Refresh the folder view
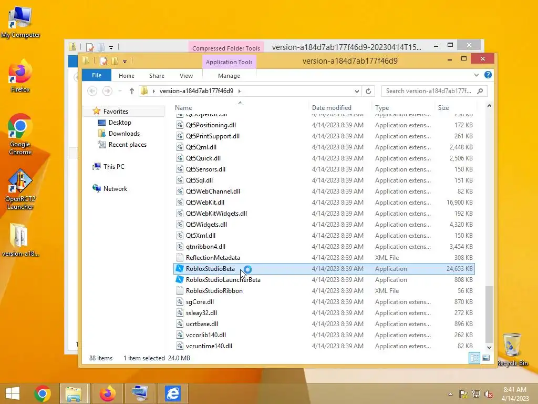This screenshot has width=538, height=404. [x=368, y=91]
